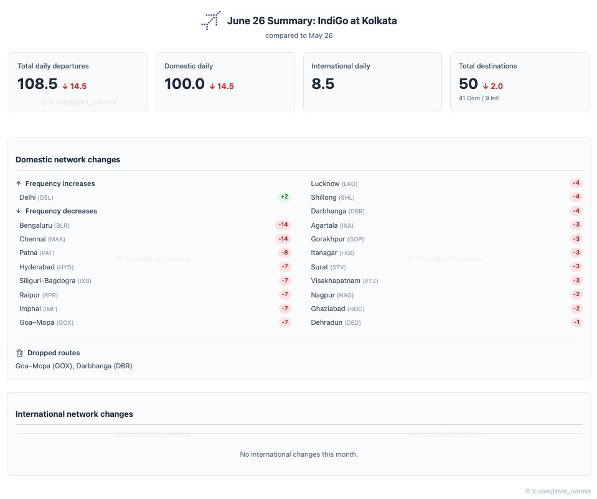Select the Lucknow (LKO) row
The image size is (597, 499).
point(446,184)
